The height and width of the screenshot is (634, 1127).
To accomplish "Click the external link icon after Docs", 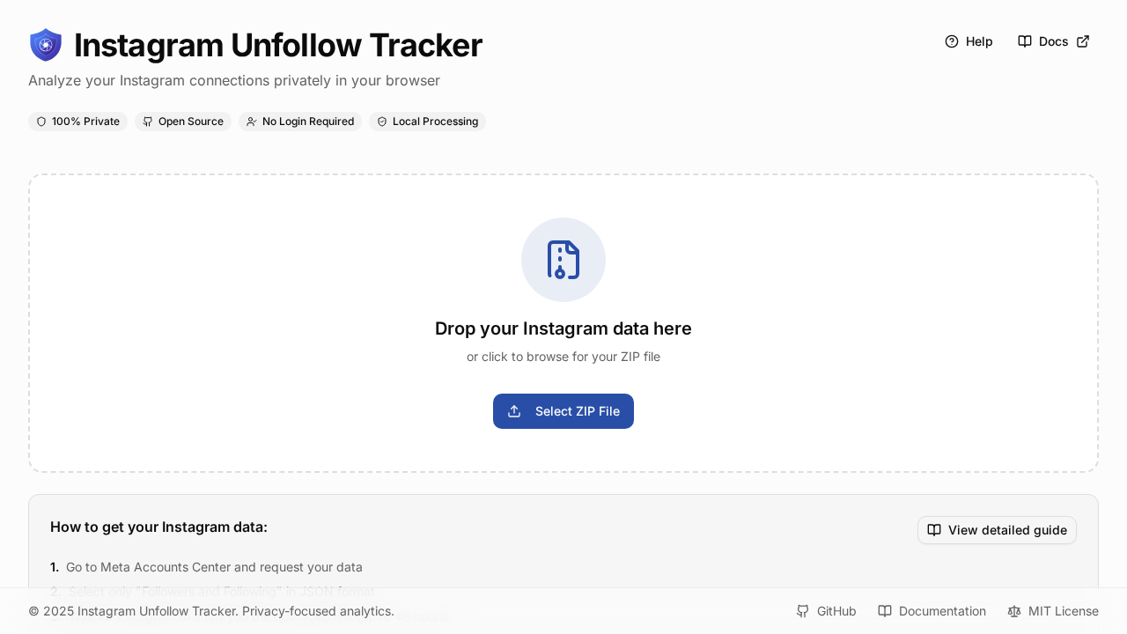I will 1083,41.
